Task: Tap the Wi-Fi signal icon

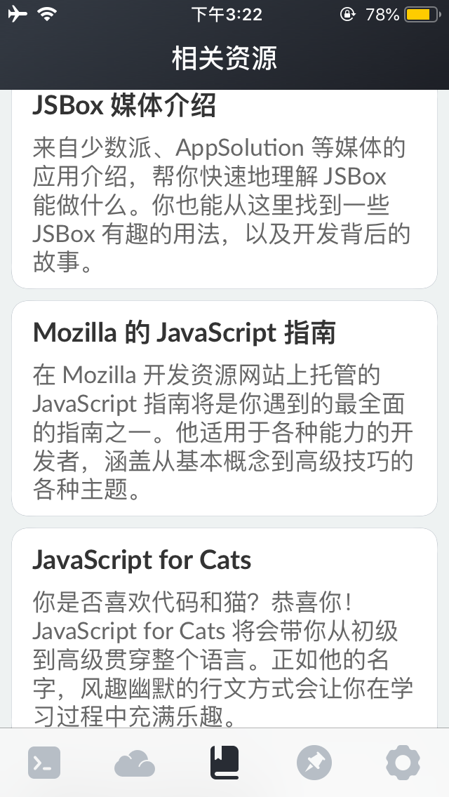Action: pos(48,14)
